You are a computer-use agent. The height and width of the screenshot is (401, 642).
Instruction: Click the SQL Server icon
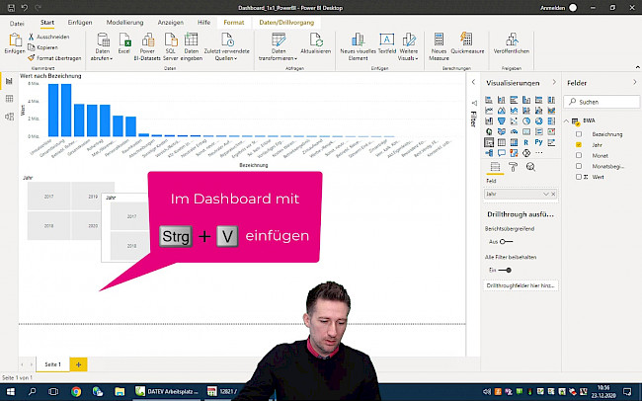click(171, 41)
